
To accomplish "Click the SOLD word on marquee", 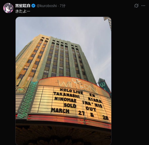I will (70, 105).
